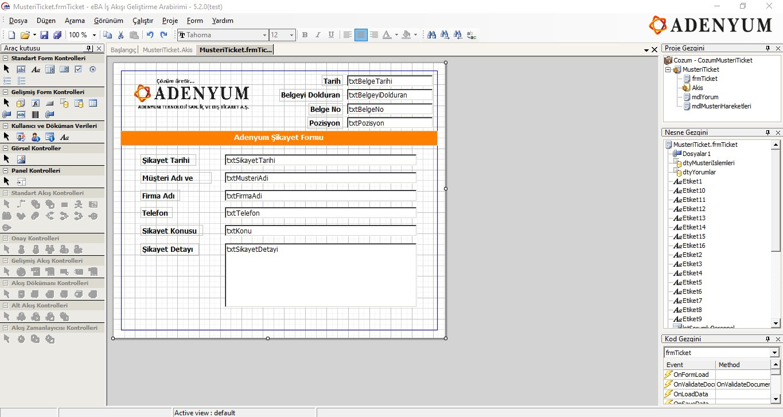Redo the last undone action
Screen dimensions: 783x417
[x=163, y=35]
